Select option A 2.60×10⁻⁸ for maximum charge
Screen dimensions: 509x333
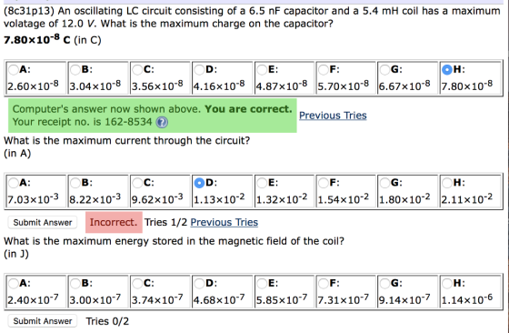pyautogui.click(x=14, y=69)
